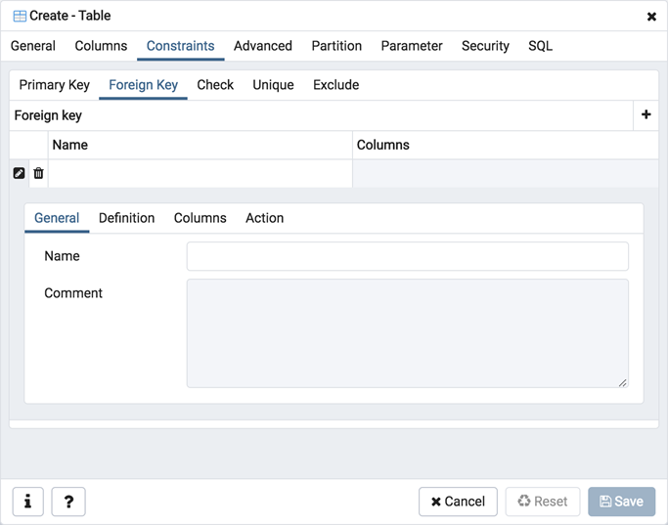Click the Cancel button
668x525 pixels.
[458, 502]
